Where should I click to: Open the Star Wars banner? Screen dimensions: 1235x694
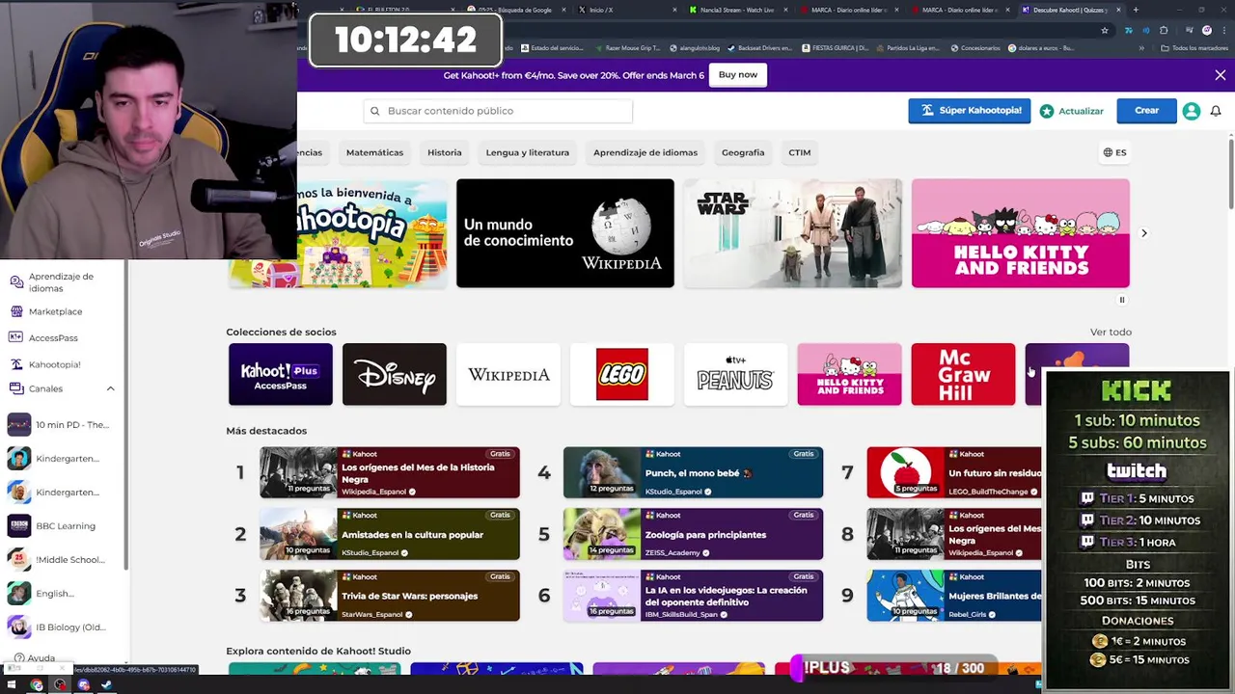click(793, 233)
